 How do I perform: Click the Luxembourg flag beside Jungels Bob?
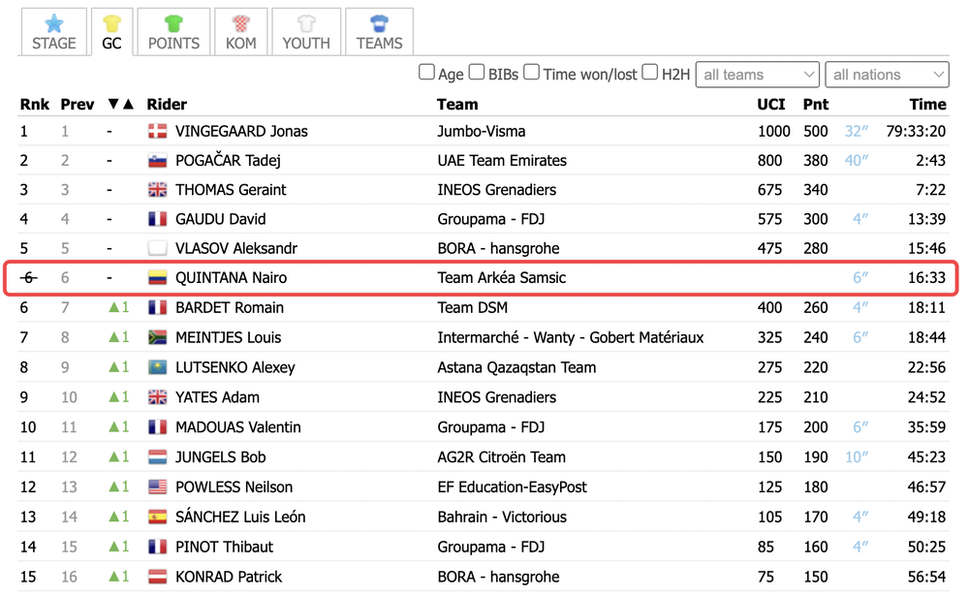click(x=158, y=456)
